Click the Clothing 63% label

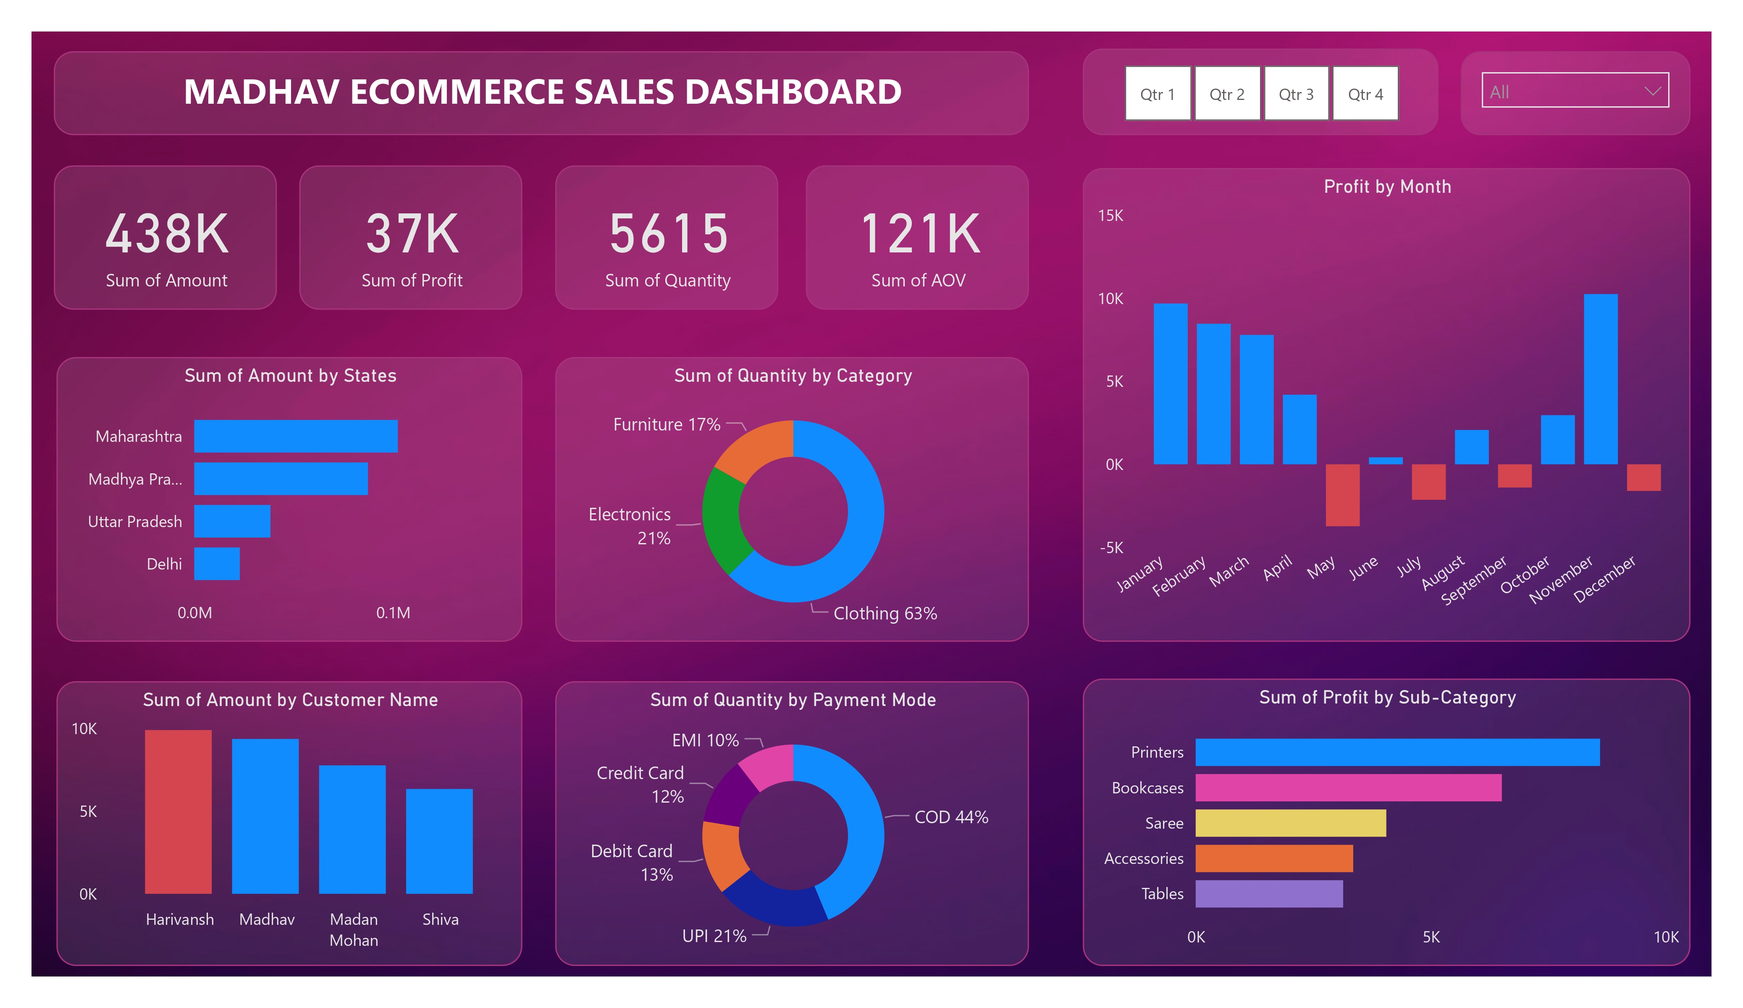coord(885,613)
